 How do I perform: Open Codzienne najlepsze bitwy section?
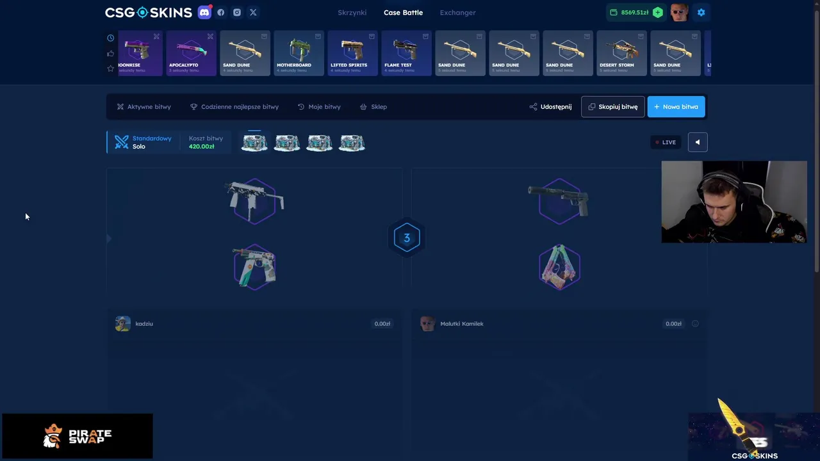pos(234,107)
